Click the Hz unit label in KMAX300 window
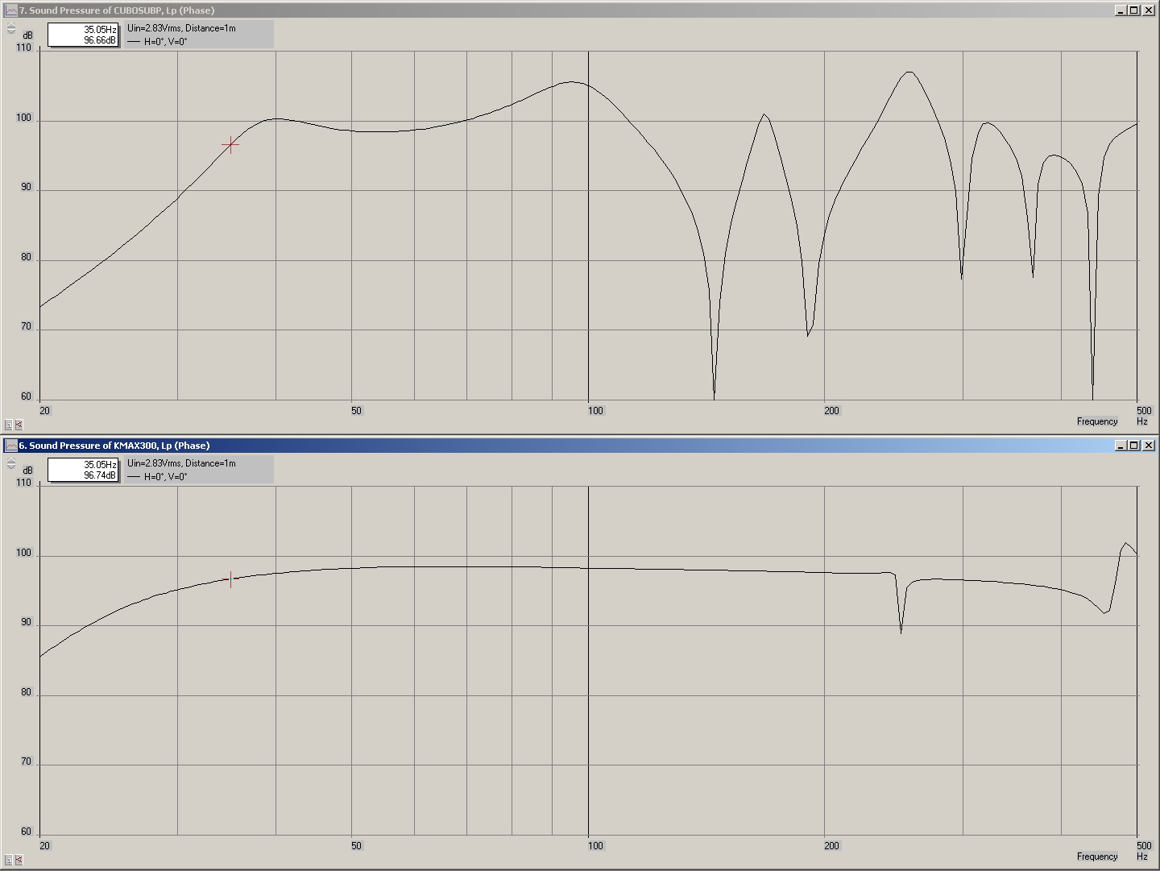Screen dimensions: 1160x871 tap(1142, 856)
